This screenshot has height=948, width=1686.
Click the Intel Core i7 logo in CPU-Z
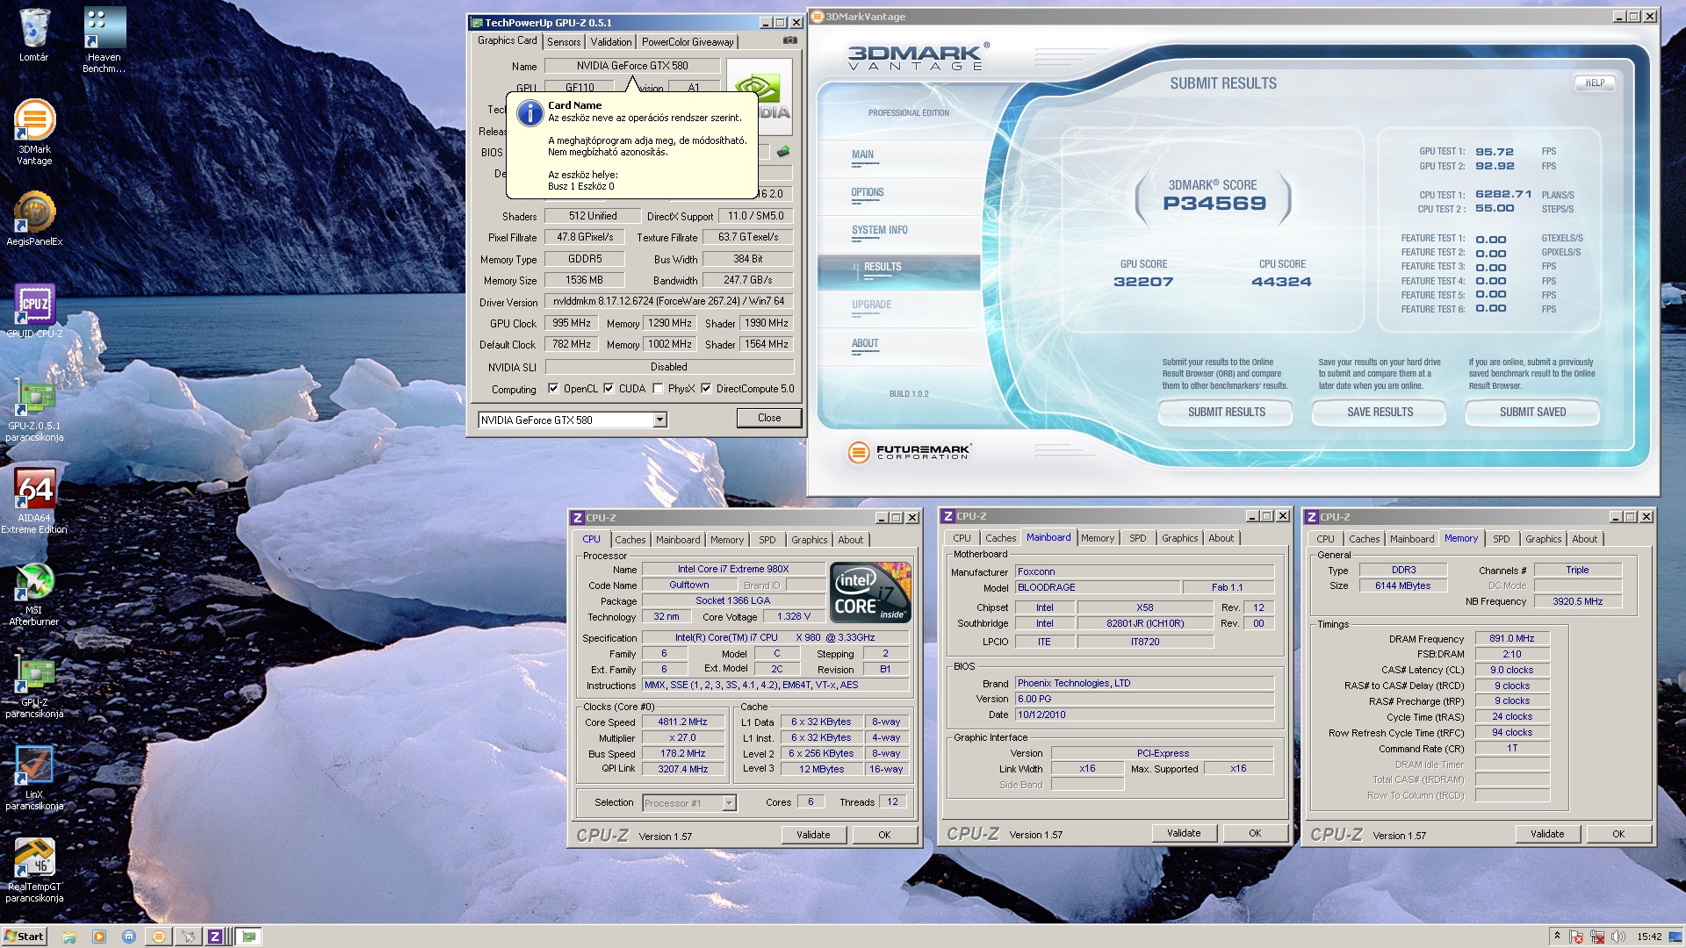pos(870,592)
